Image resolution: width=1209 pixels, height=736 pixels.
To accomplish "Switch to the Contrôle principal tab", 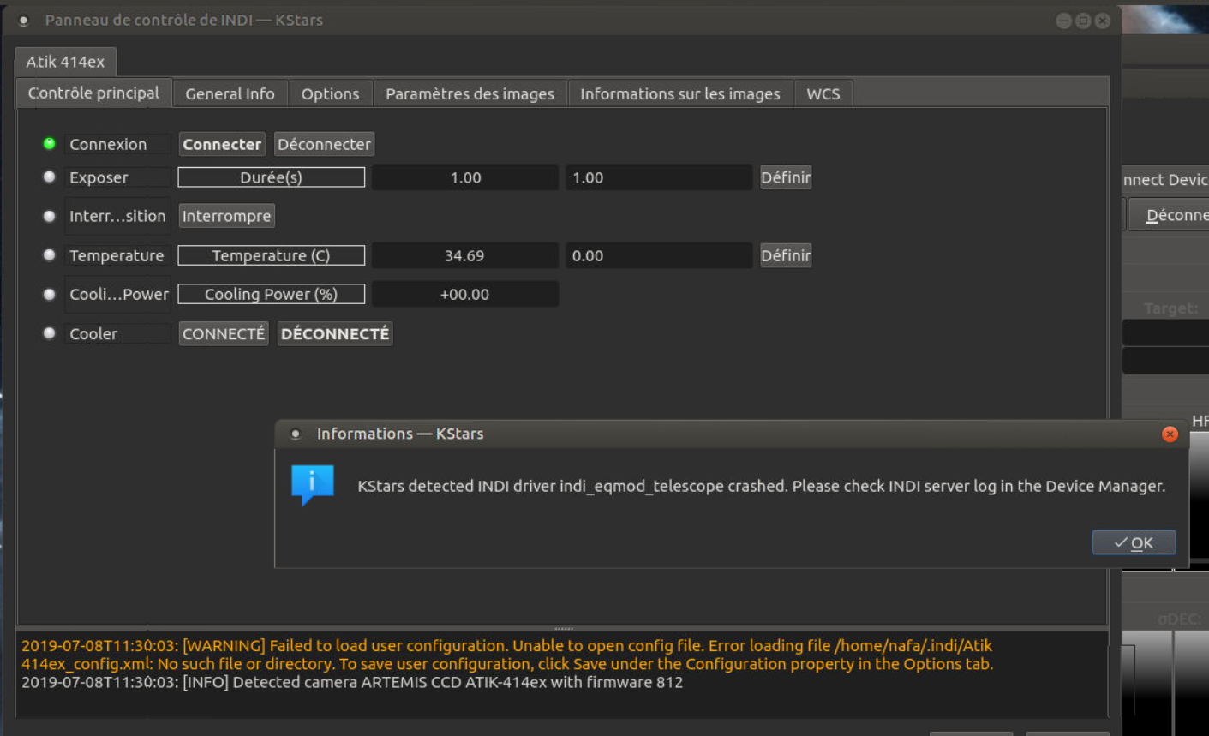I will coord(93,93).
